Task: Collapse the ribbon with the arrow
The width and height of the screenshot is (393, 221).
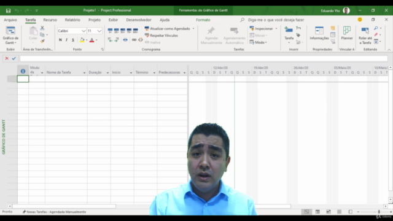Action: 389,50
